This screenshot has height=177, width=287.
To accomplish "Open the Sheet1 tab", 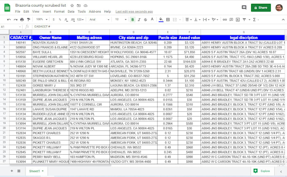I will pyautogui.click(x=36, y=171).
